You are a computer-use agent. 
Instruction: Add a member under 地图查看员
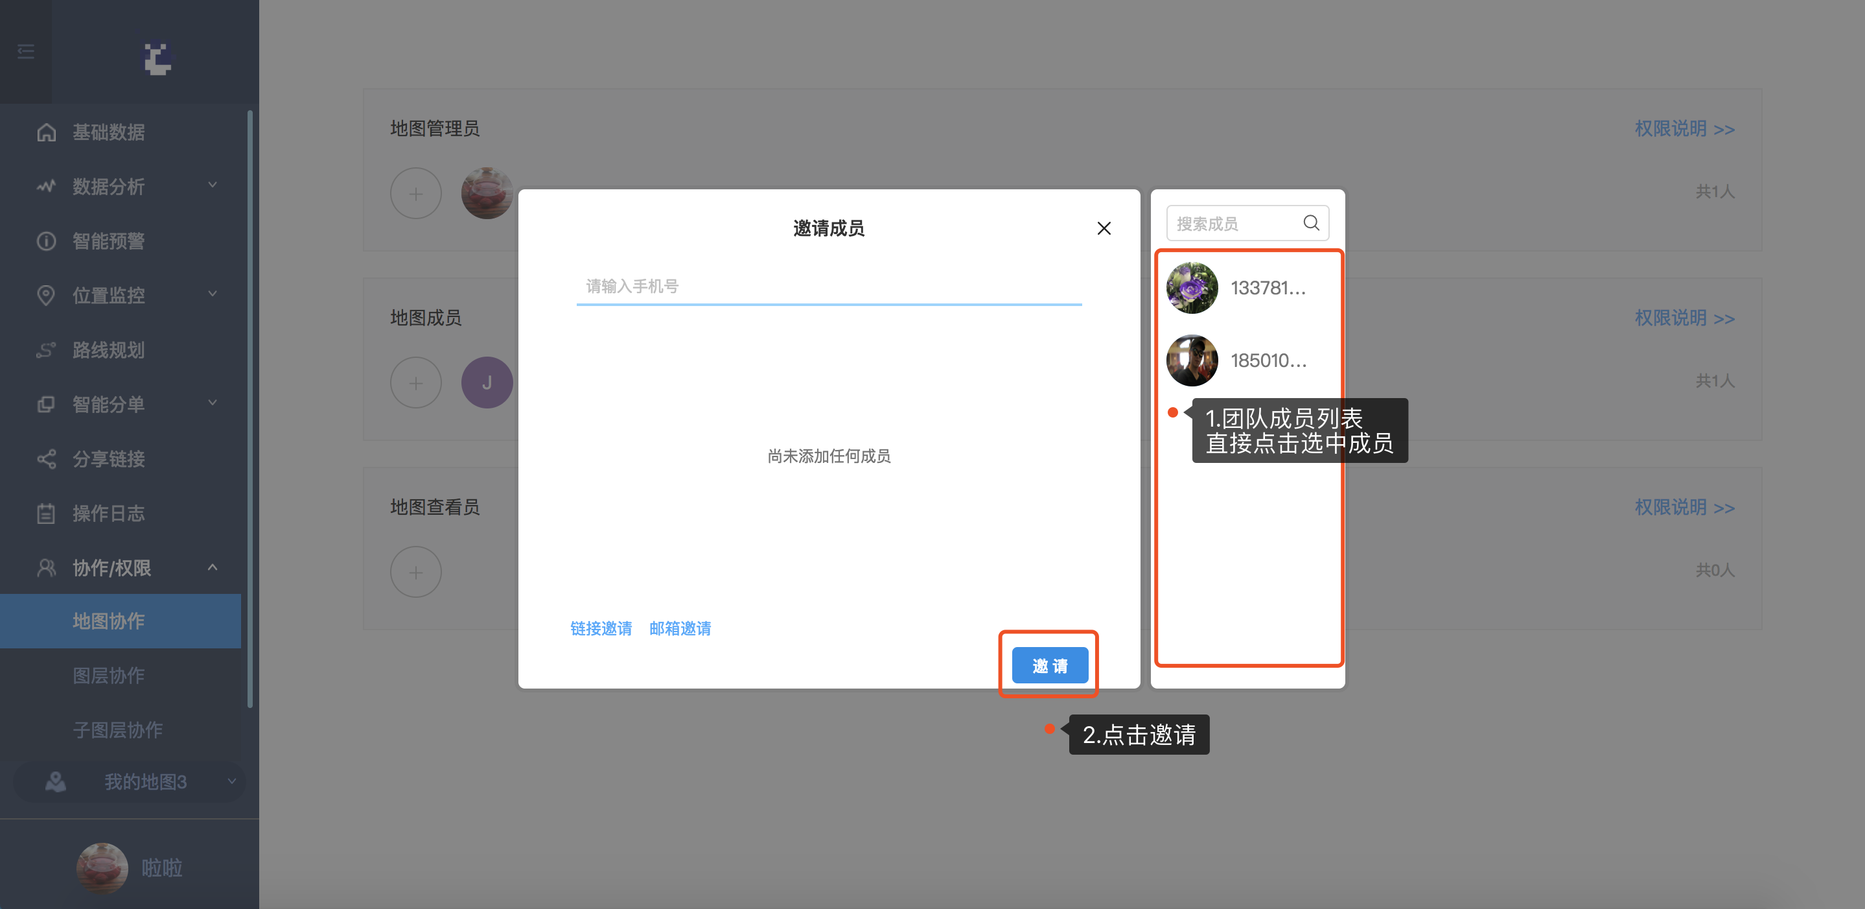416,573
